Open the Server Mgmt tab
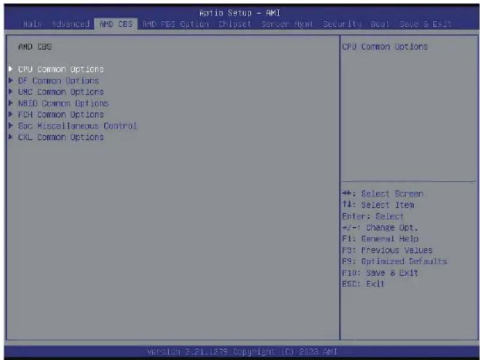480x360 pixels. coord(287,24)
